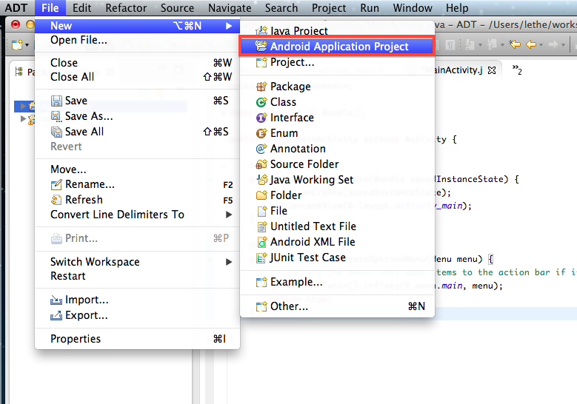Screen dimensions: 577x404
Task: Click the Export icon
Action: [56, 315]
